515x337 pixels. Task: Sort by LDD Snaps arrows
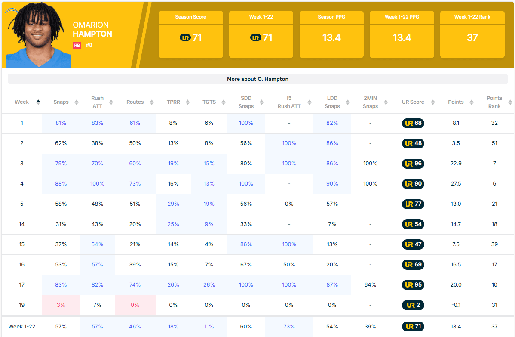(x=348, y=102)
